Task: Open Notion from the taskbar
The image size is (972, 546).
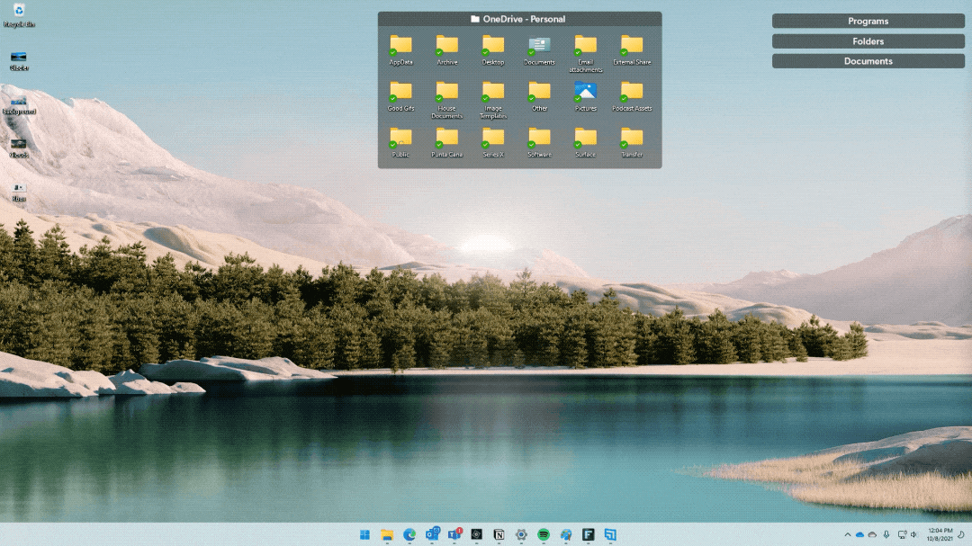Action: 499,534
